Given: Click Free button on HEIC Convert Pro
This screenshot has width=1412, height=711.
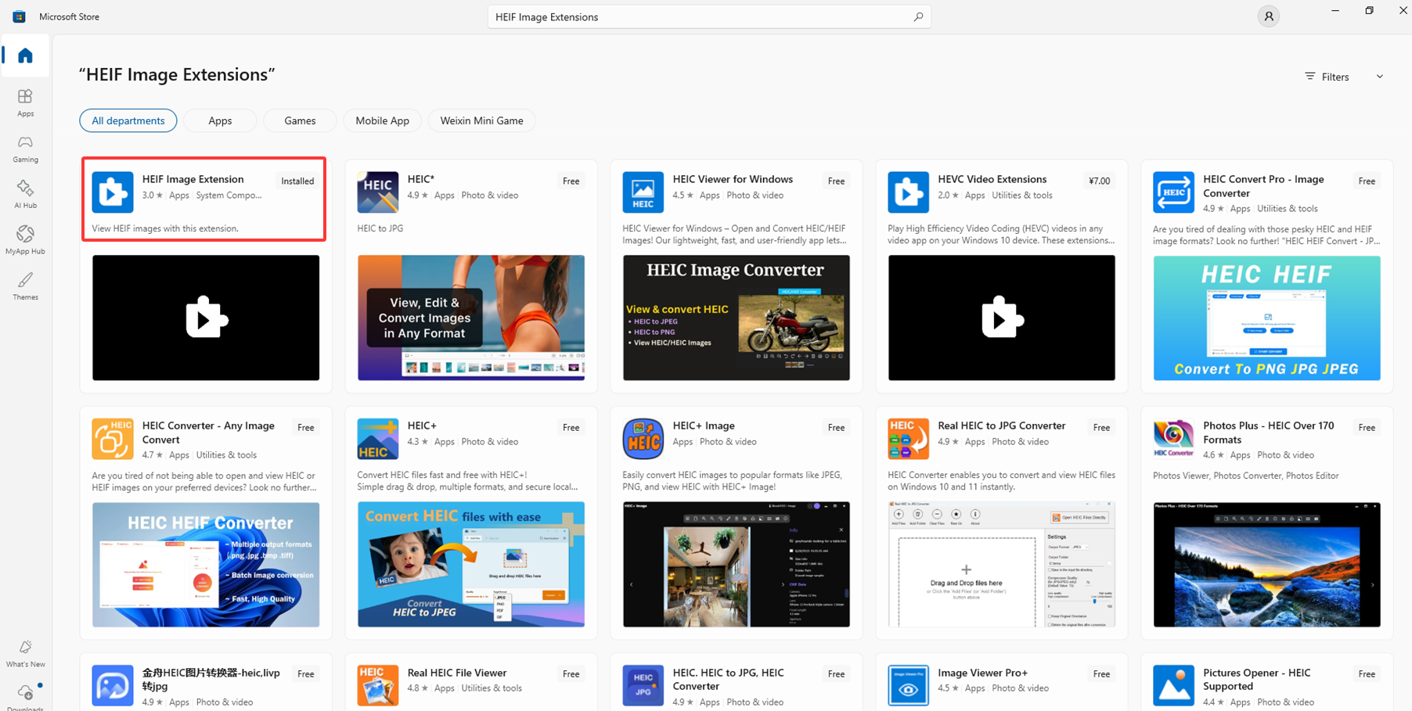Looking at the screenshot, I should coord(1367,181).
